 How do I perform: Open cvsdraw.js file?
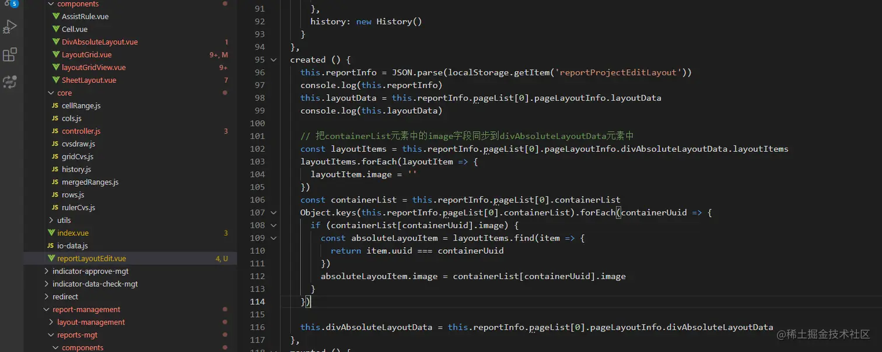(x=78, y=144)
